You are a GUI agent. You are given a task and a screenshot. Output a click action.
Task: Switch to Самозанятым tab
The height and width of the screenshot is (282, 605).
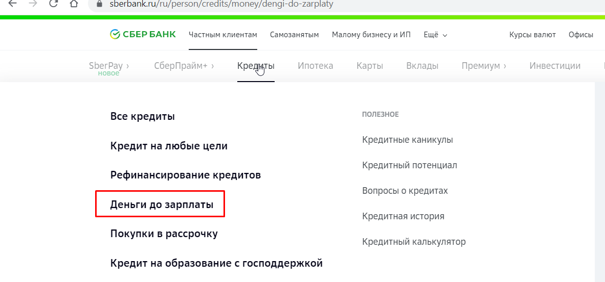click(295, 35)
